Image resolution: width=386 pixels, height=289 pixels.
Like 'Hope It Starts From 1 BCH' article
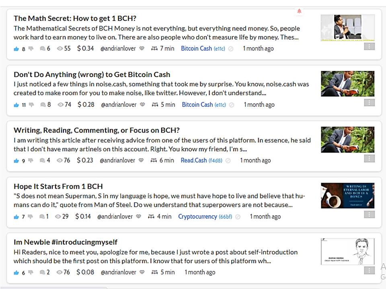click(x=16, y=217)
